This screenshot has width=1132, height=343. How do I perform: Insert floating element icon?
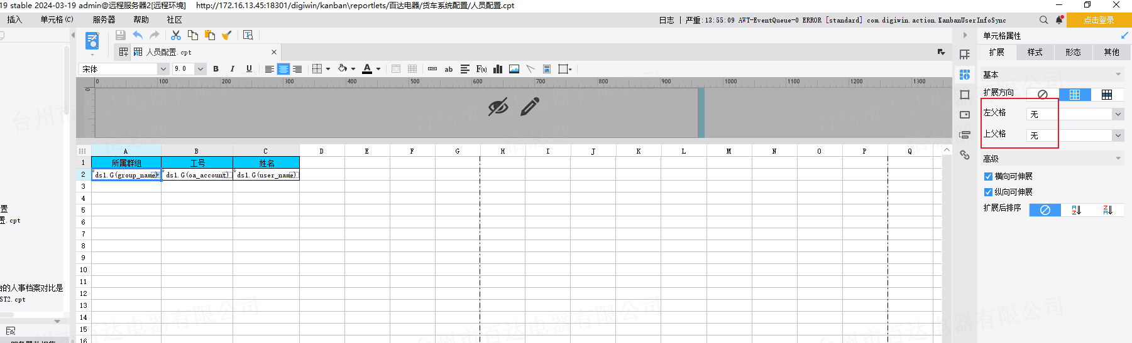[x=563, y=69]
